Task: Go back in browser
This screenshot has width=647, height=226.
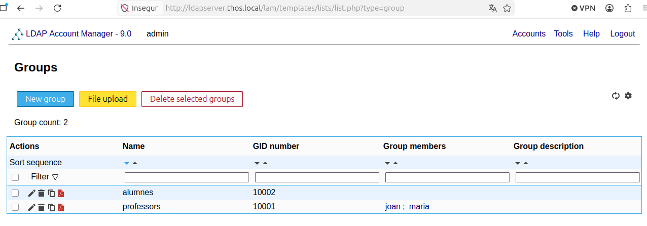Action: coord(20,8)
